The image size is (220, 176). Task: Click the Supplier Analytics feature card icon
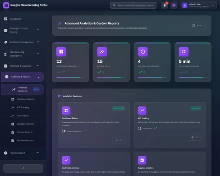tap(142, 160)
